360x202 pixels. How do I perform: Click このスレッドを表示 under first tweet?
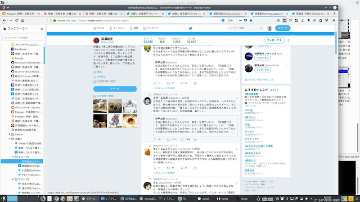[x=164, y=88]
